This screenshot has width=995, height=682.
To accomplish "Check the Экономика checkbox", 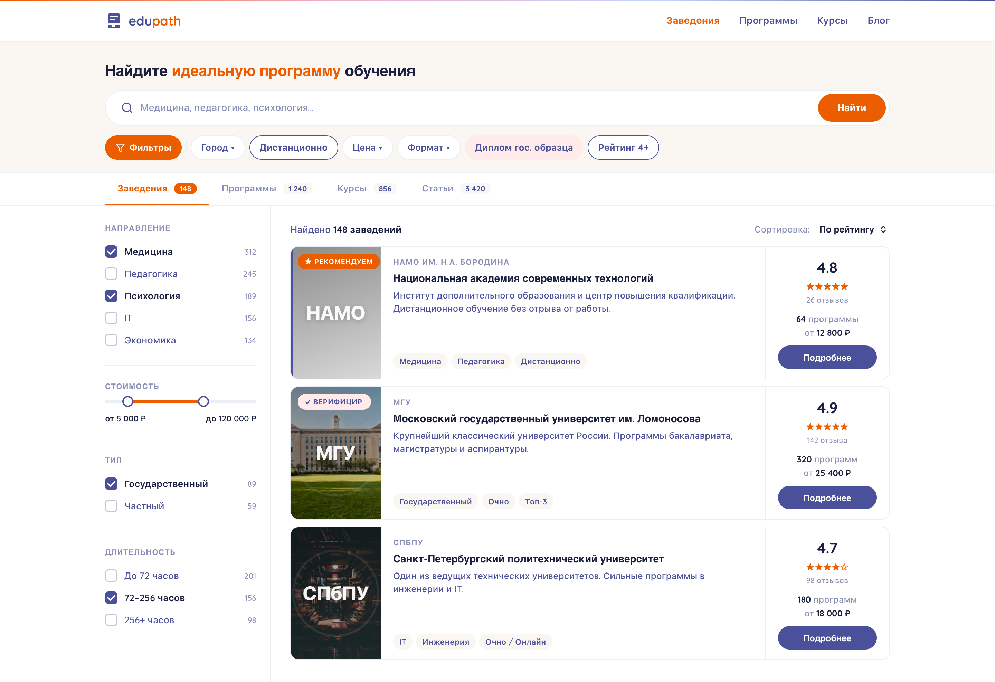I will click(x=111, y=340).
